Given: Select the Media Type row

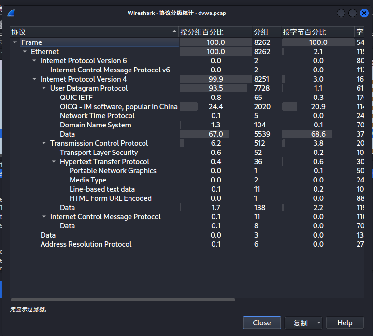Looking at the screenshot, I should [x=187, y=180].
